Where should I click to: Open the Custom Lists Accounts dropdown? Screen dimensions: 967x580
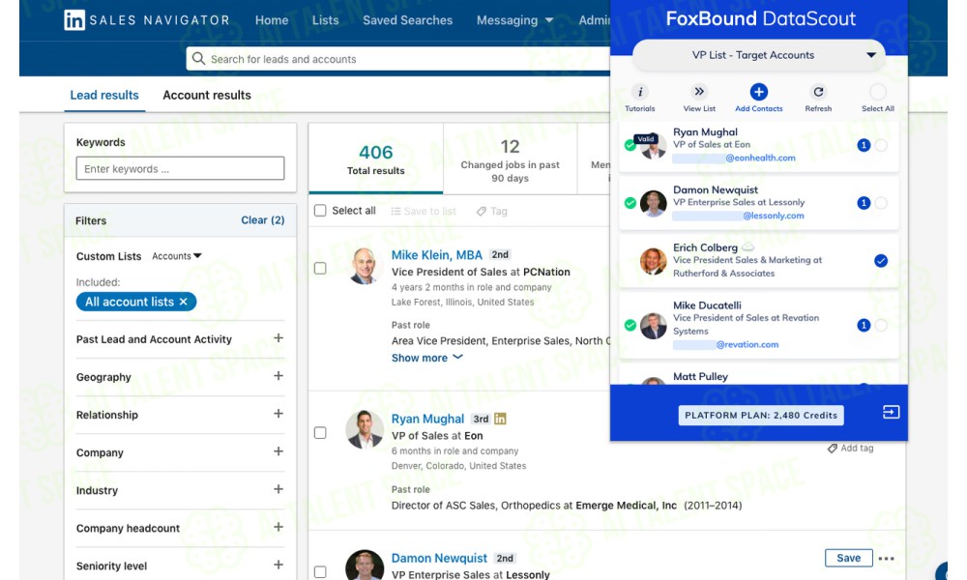pyautogui.click(x=177, y=256)
